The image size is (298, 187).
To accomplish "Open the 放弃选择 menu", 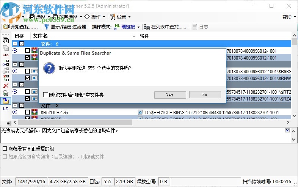I will point(68,17).
